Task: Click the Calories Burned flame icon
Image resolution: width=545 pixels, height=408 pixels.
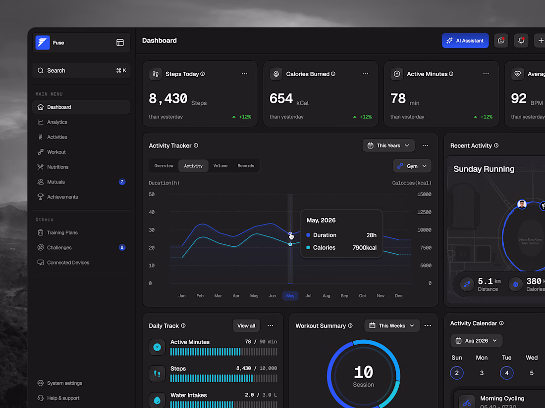Action: [276, 74]
